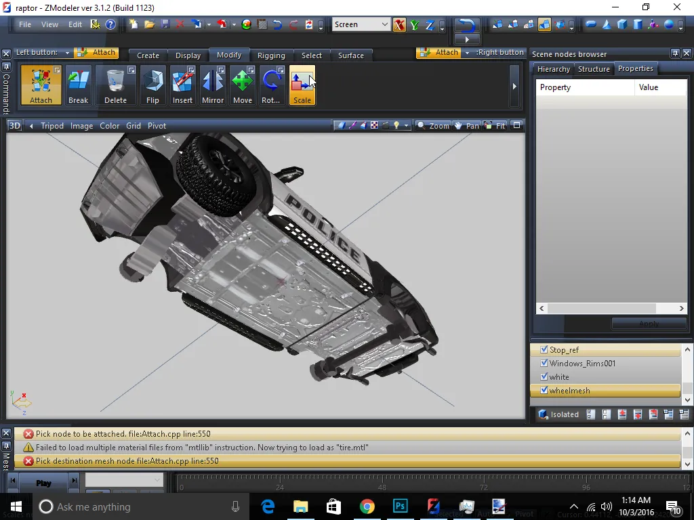Click Photoshop icon in the taskbar
The height and width of the screenshot is (520, 694).
[x=400, y=506]
